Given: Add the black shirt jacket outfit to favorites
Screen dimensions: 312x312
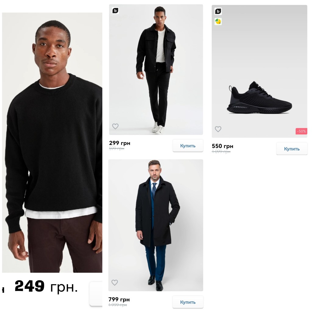Looking at the screenshot, I should (115, 126).
